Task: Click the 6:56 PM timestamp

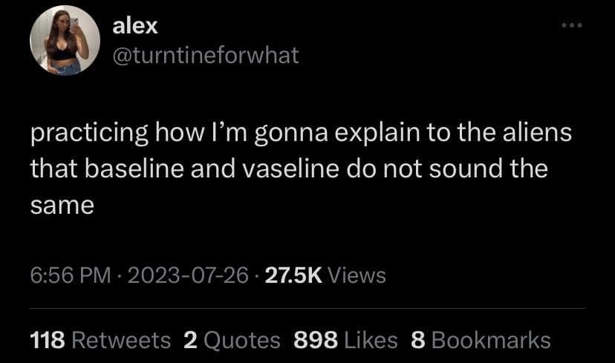Action: (70, 275)
